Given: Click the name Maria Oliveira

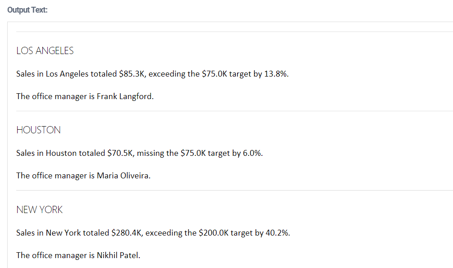Looking at the screenshot, I should [123, 176].
